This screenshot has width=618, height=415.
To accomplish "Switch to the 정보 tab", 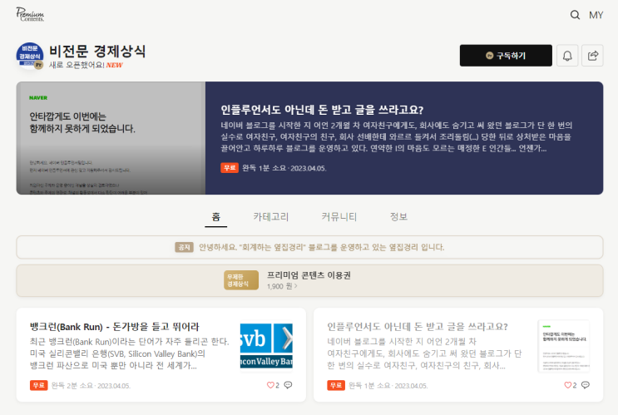I will tap(398, 217).
